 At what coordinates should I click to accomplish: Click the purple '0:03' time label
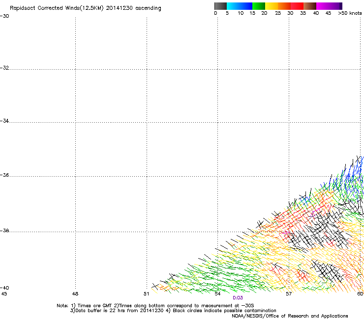coord(238,298)
